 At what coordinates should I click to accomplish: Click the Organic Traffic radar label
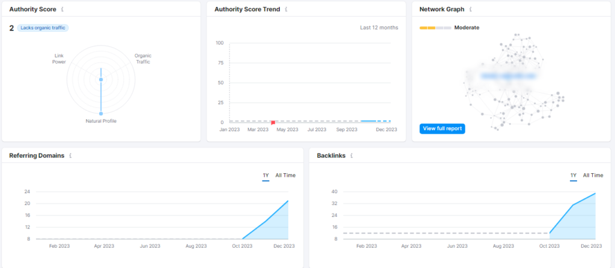143,59
